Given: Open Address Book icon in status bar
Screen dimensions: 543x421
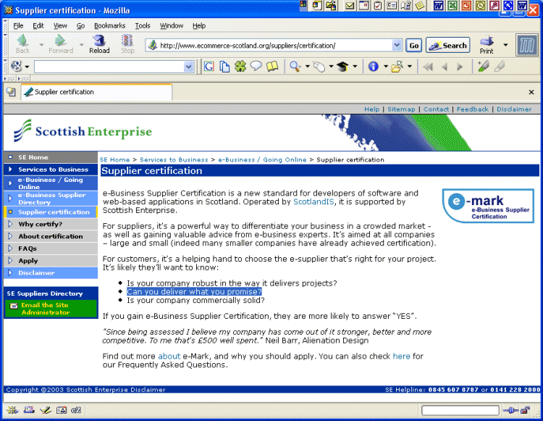Looking at the screenshot, I should (x=62, y=410).
